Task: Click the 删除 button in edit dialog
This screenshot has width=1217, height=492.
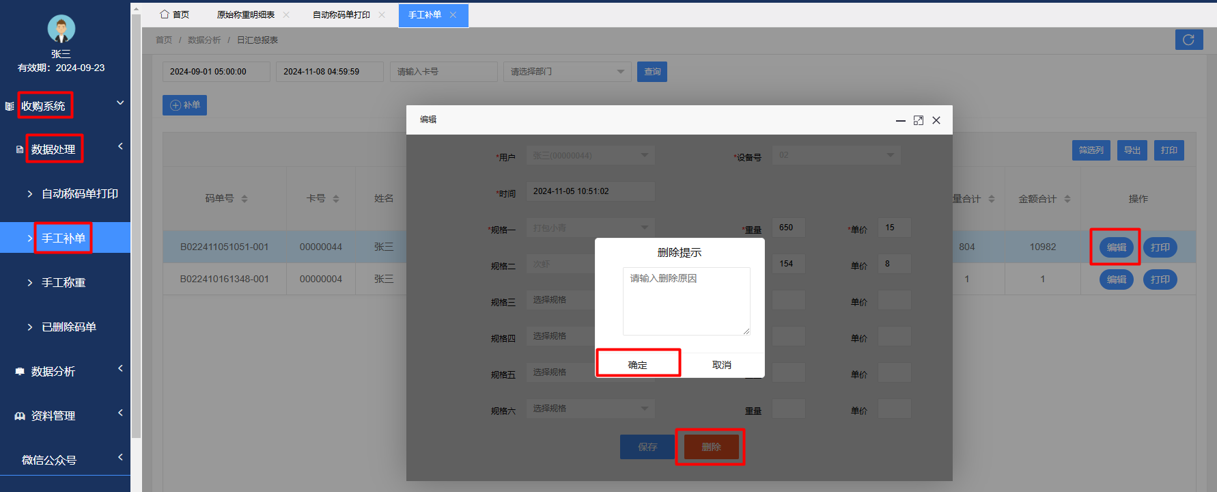Action: point(712,447)
